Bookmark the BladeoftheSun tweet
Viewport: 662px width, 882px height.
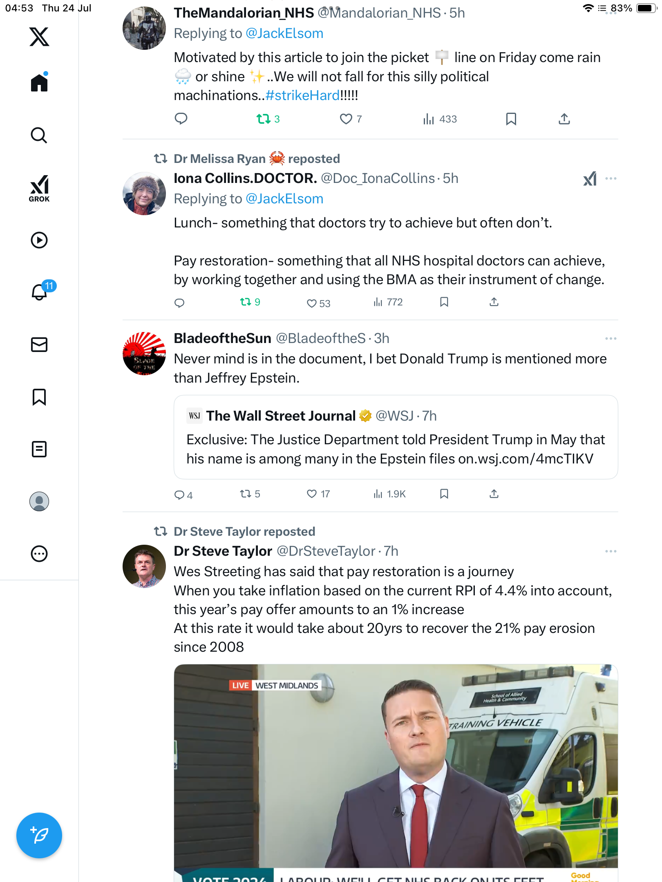coord(444,494)
